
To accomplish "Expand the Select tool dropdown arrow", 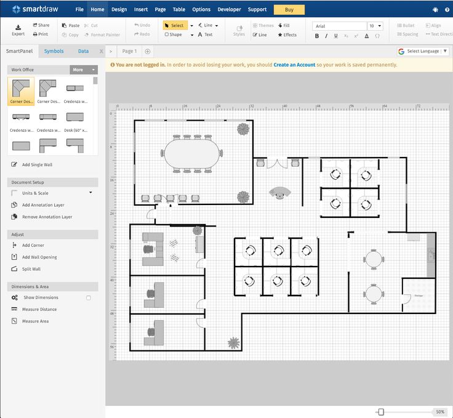I will click(191, 25).
